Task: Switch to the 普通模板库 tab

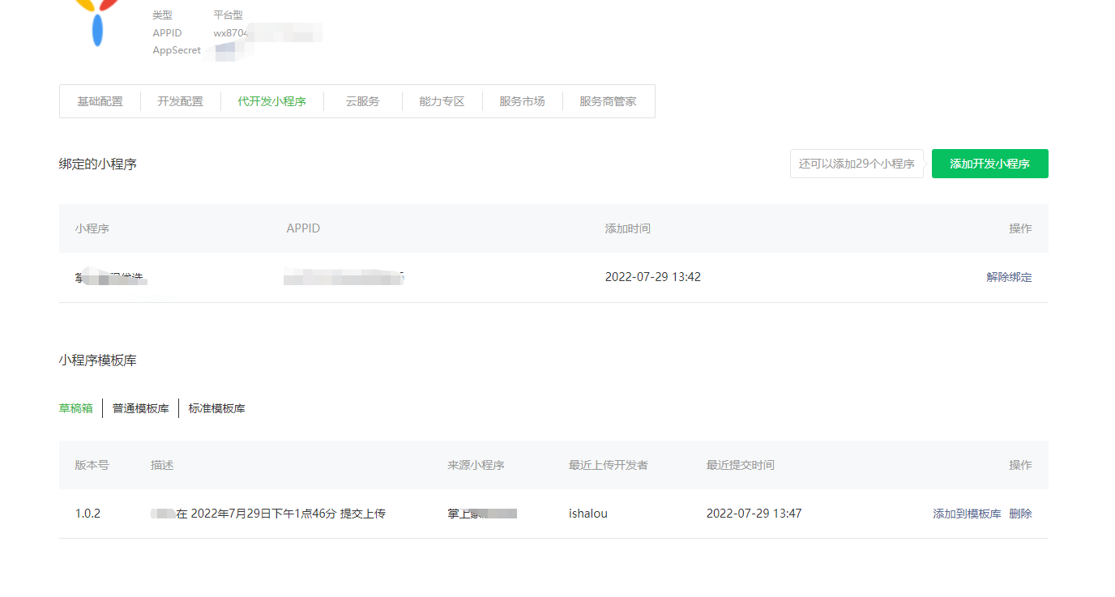Action: [141, 408]
